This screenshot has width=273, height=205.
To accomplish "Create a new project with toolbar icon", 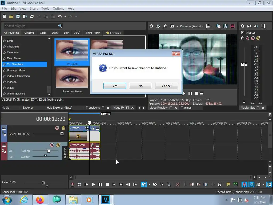I will [x=4, y=17].
